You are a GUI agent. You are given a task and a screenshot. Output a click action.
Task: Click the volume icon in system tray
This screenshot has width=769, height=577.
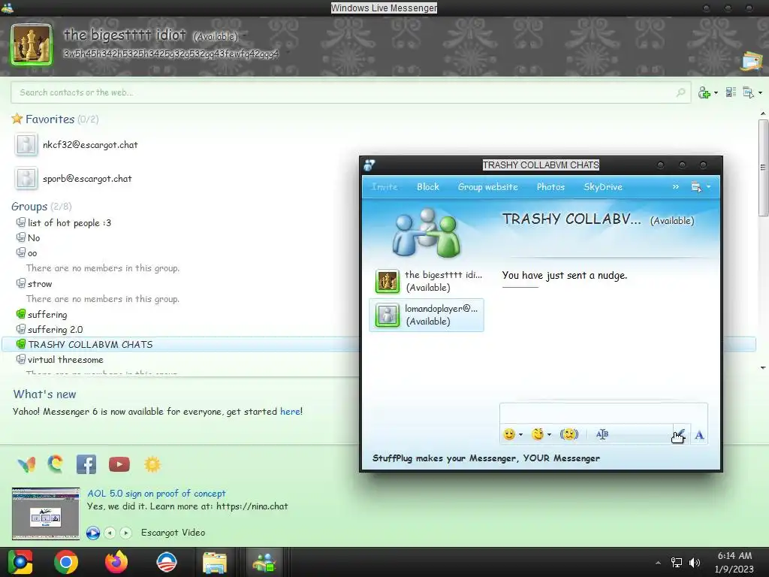click(695, 563)
